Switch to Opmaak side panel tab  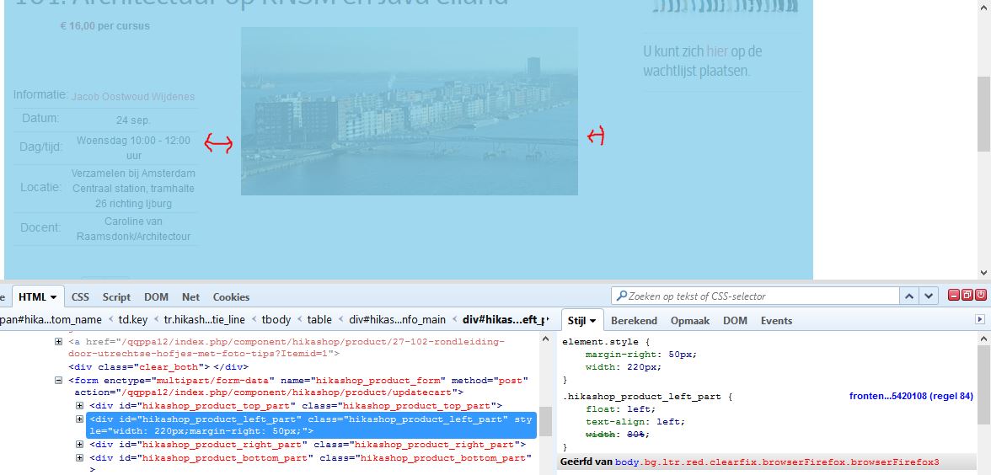690,321
